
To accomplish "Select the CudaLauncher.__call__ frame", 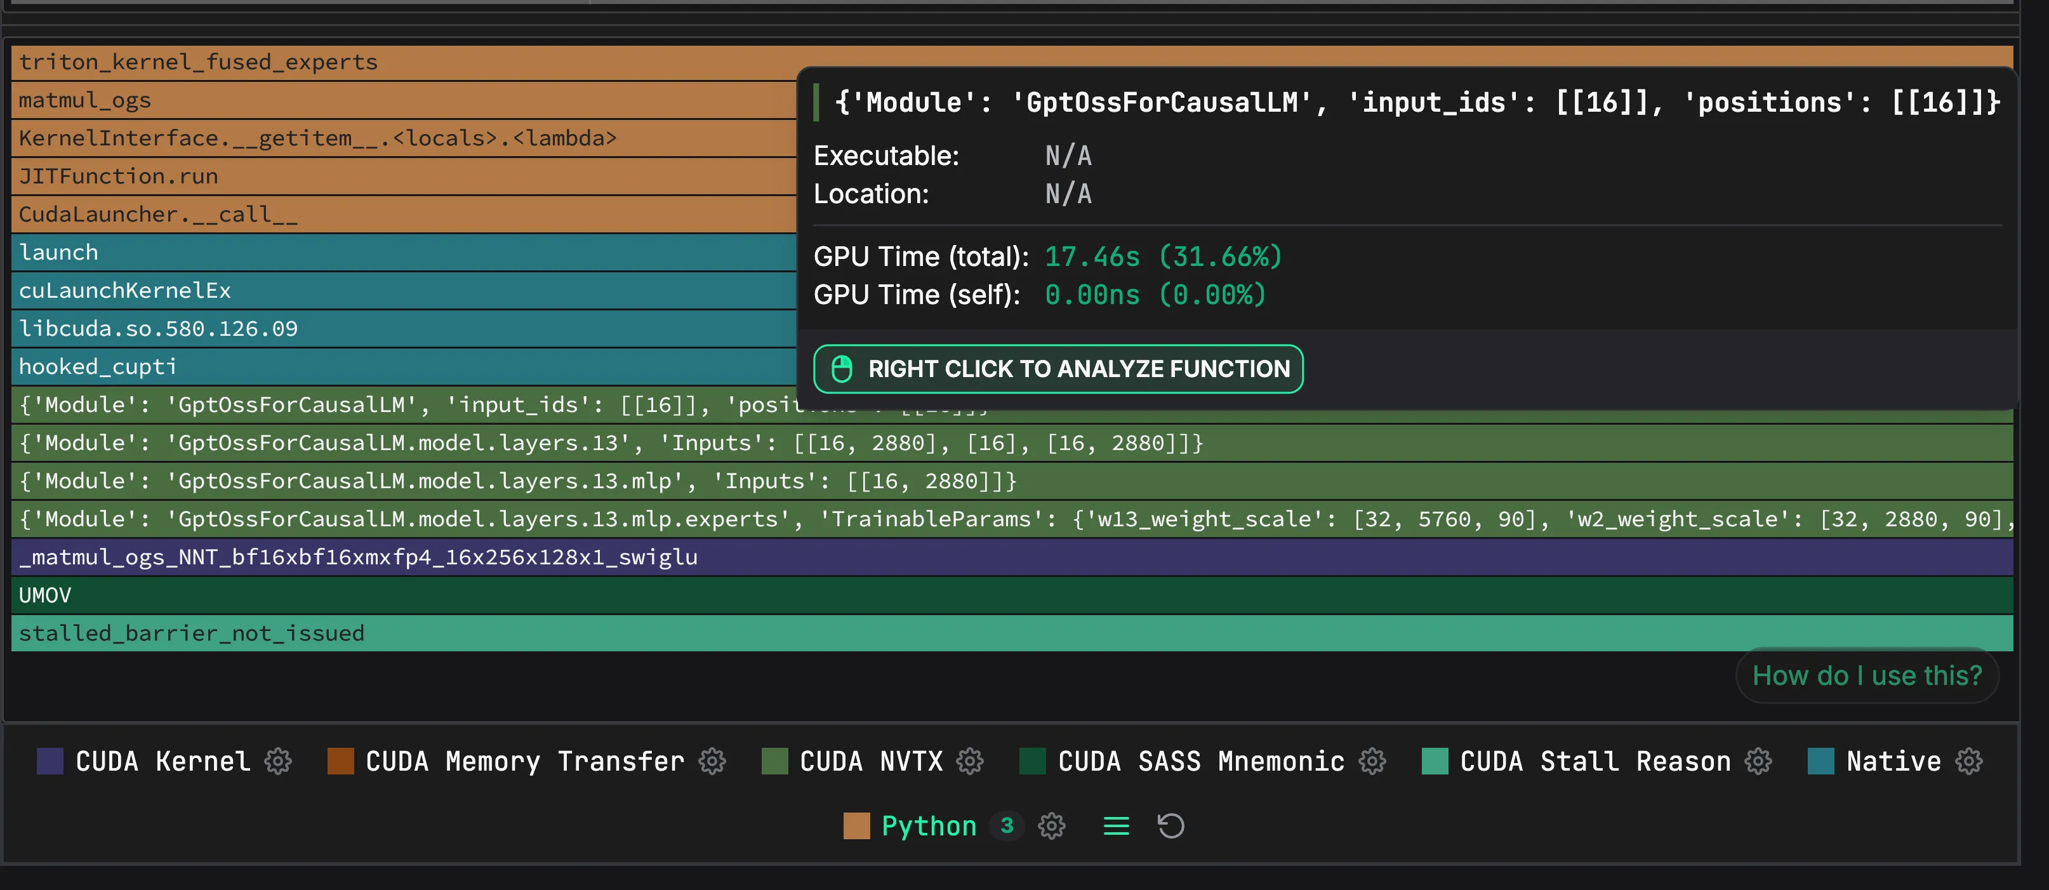I will [x=403, y=215].
